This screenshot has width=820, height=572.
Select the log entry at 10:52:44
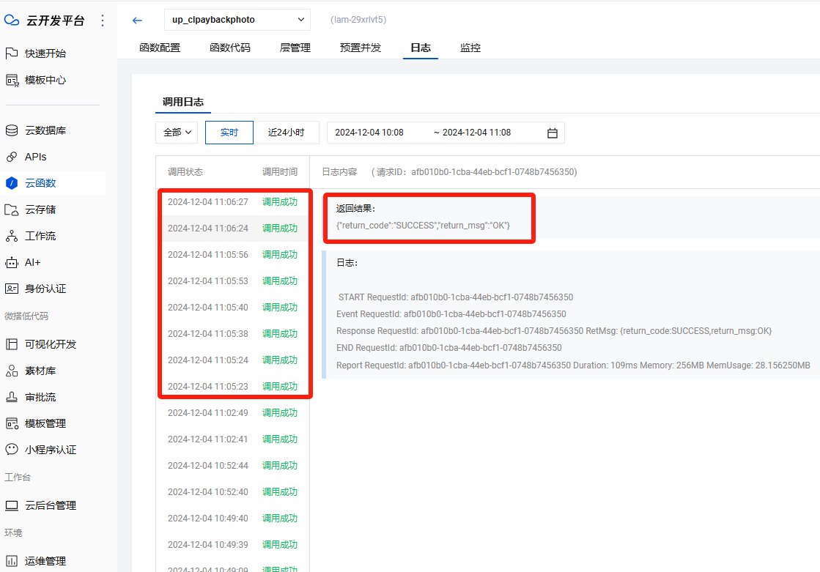[x=233, y=465]
